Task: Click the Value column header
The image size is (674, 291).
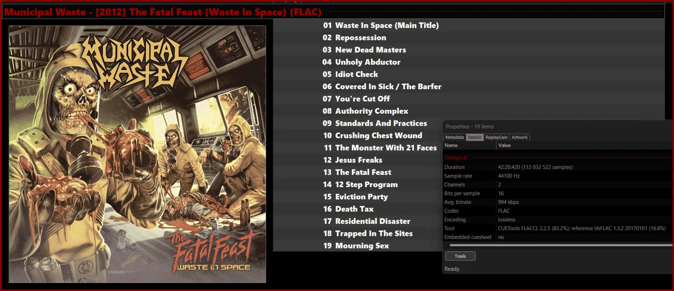Action: (504, 145)
